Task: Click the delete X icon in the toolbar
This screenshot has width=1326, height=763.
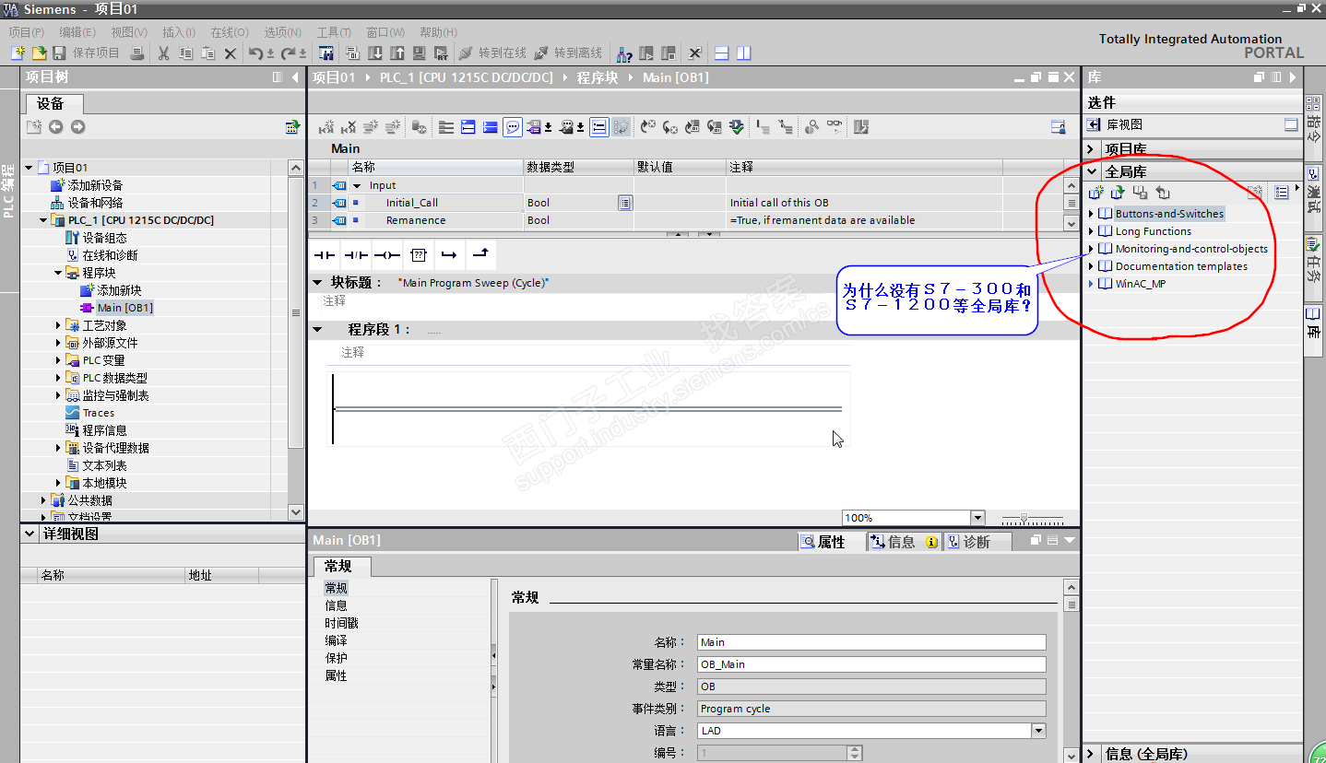Action: click(x=231, y=53)
